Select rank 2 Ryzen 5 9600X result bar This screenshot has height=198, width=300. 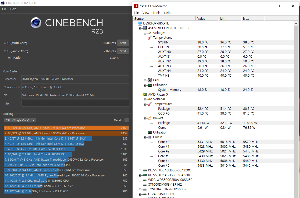coord(66,133)
